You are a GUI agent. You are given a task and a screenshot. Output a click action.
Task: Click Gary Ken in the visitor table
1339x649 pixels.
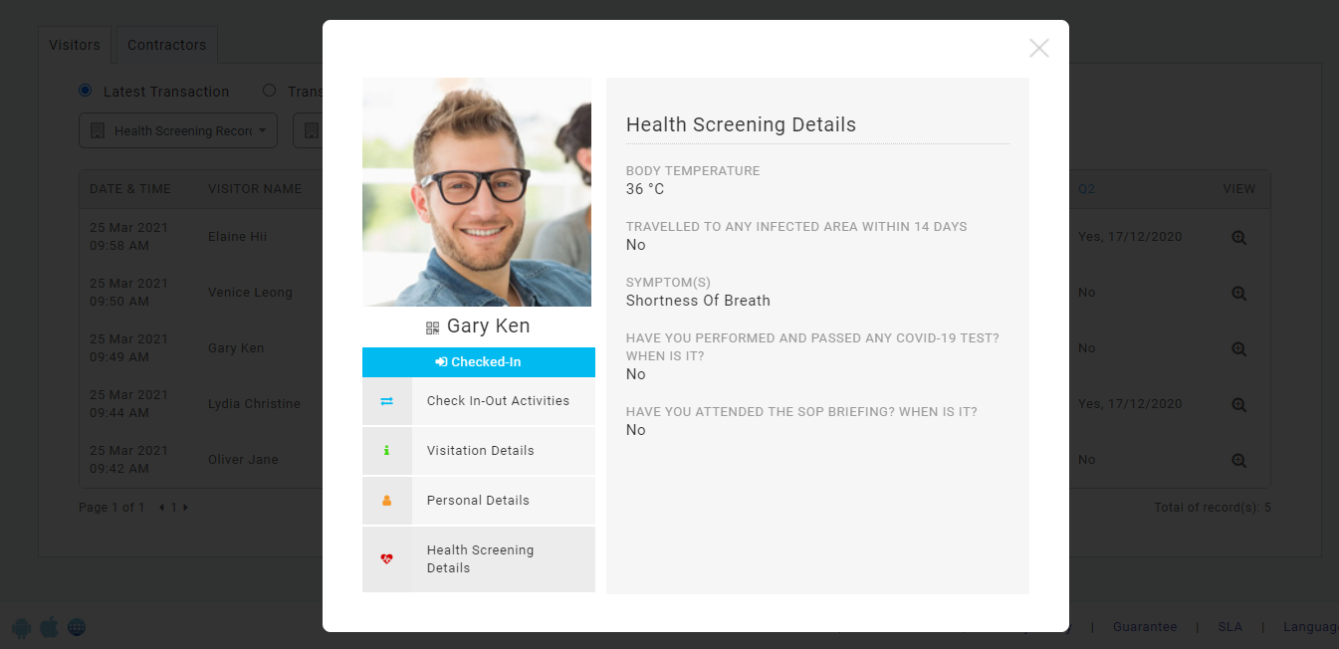pyautogui.click(x=236, y=348)
